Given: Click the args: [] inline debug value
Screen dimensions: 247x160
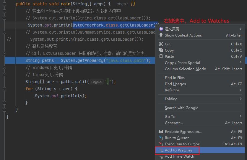Looking at the screenshot, I should point(126,4).
